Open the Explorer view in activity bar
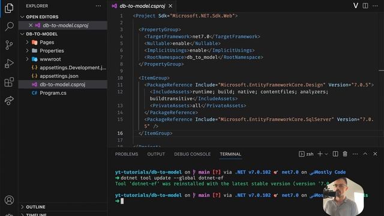This screenshot has width=384, height=216. tap(9, 8)
